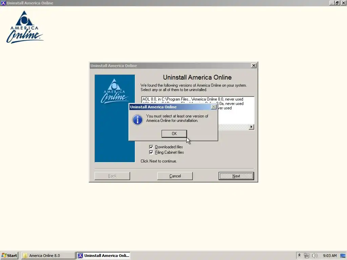
Task: Click the 'Uninstall America Online' wizard heading
Action: [x=197, y=77]
